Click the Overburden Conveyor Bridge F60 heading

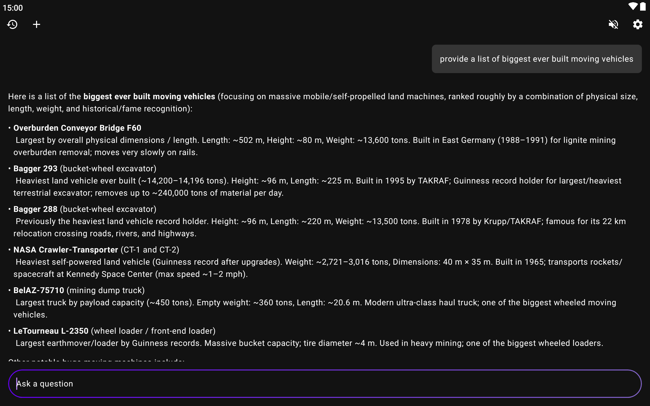point(77,128)
